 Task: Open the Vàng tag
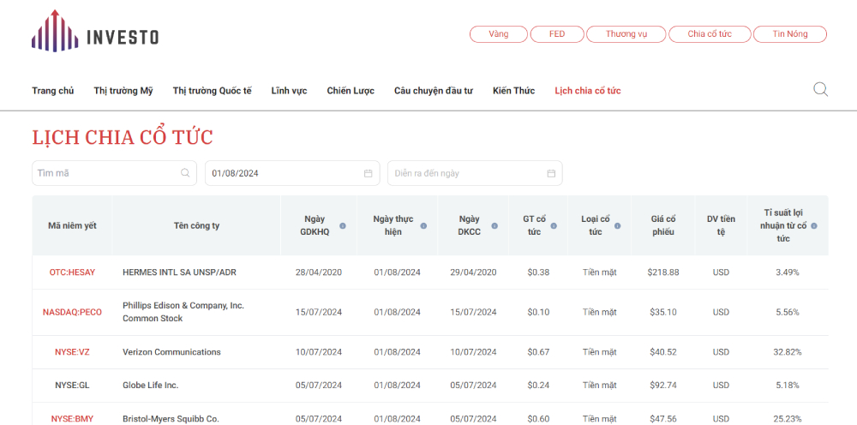point(499,34)
